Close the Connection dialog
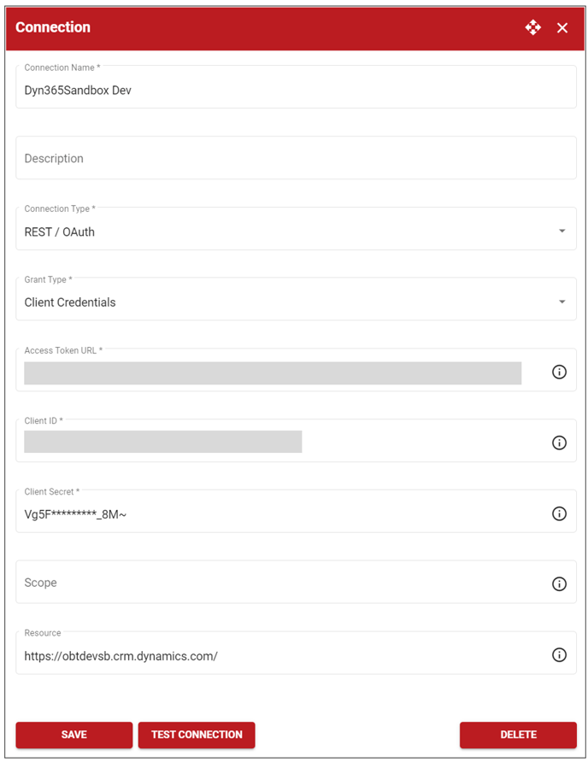 point(562,27)
